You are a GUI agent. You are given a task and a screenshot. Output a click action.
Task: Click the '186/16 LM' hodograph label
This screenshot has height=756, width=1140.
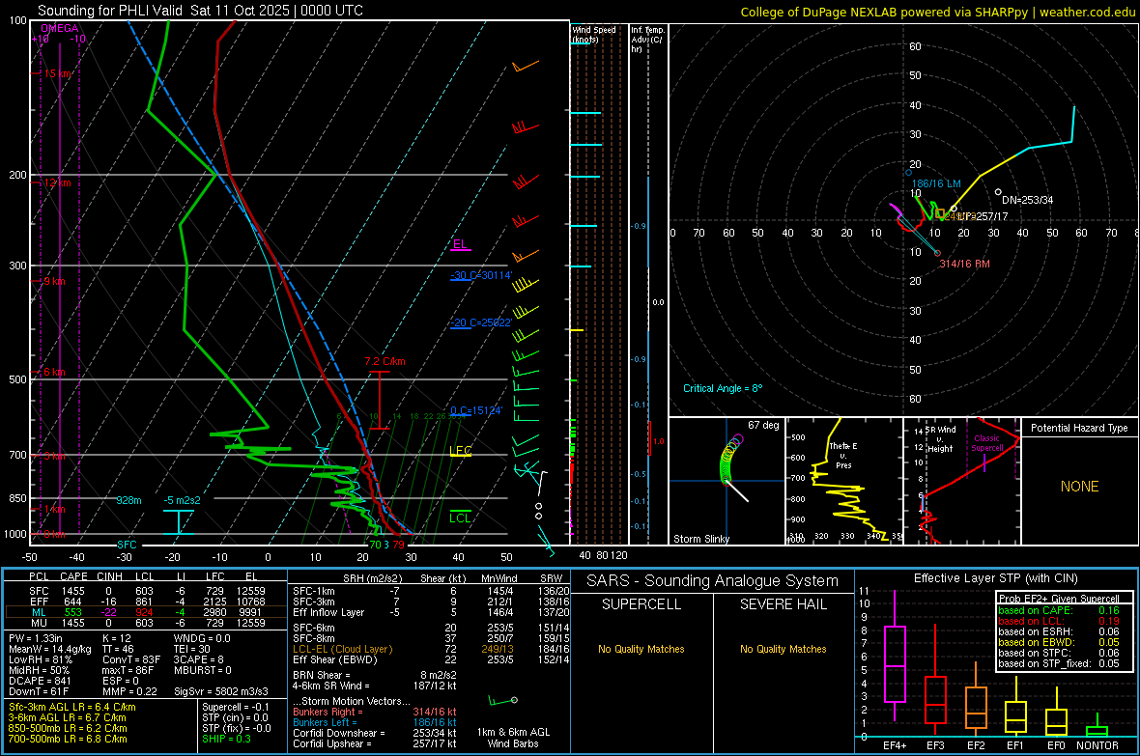[x=936, y=183]
